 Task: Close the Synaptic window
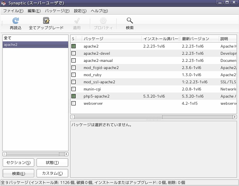pyautogui.click(x=234, y=2)
